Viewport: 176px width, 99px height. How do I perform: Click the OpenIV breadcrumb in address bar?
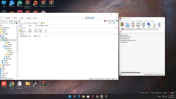8,18
